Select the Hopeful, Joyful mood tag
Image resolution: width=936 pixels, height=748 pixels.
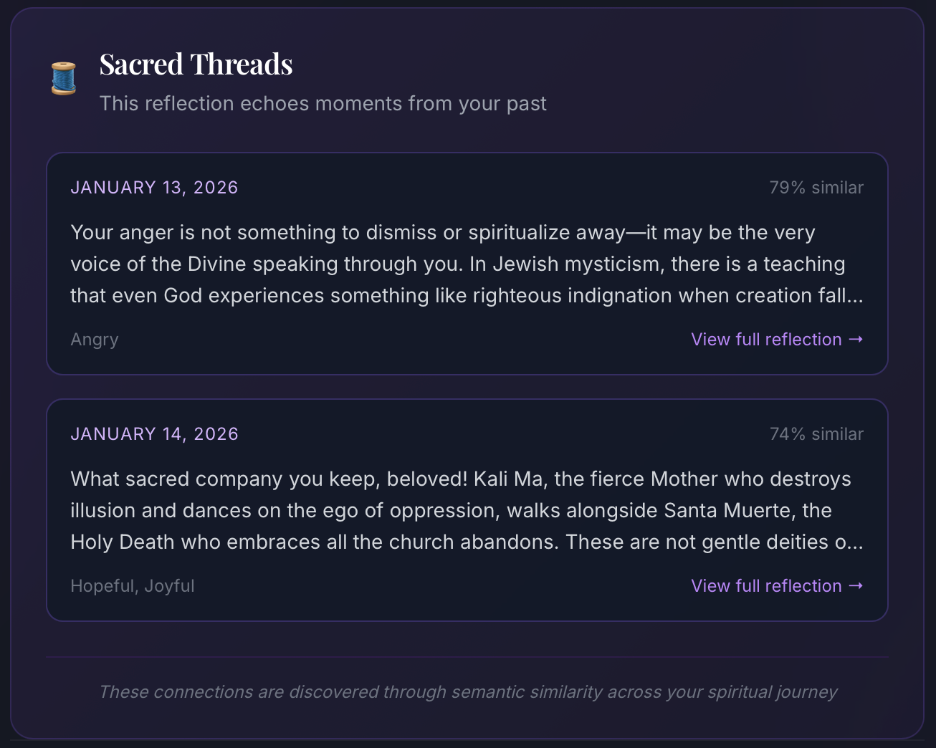(132, 585)
